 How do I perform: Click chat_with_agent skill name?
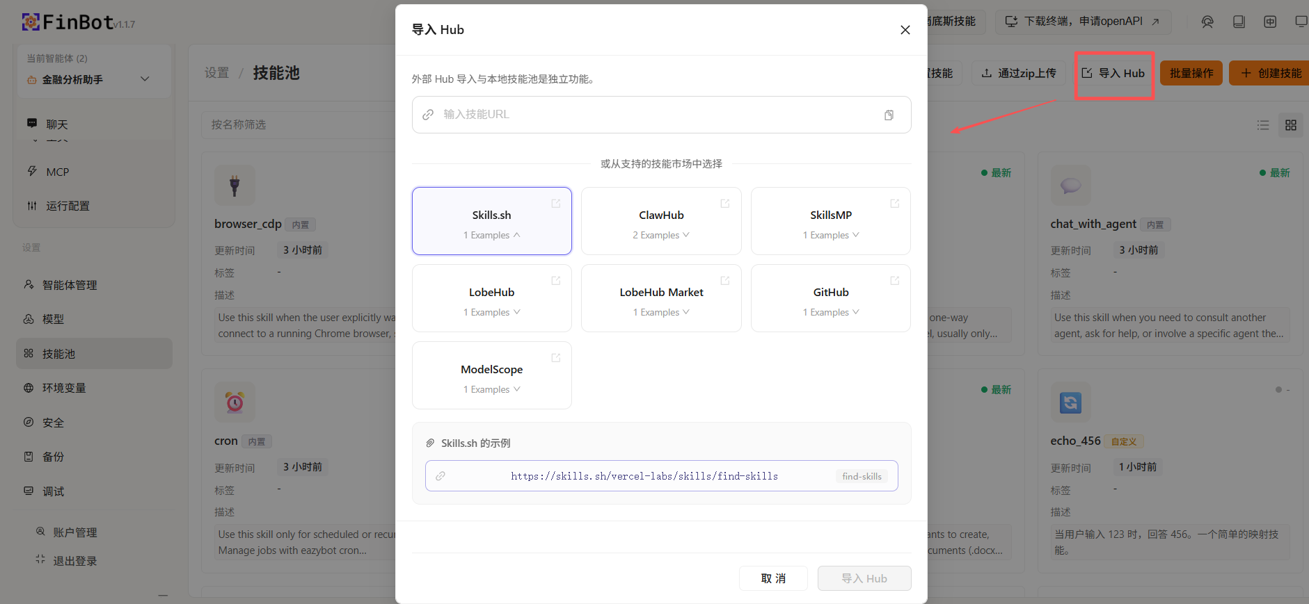pos(1093,224)
